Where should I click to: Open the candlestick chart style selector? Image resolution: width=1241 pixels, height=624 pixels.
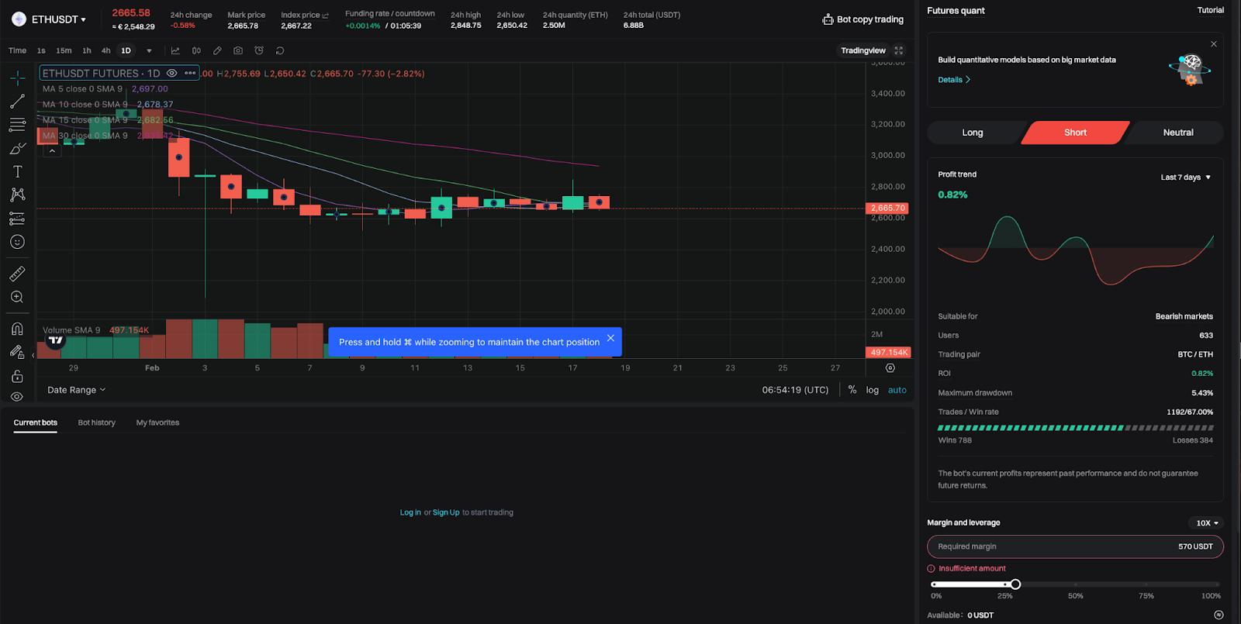(x=196, y=50)
